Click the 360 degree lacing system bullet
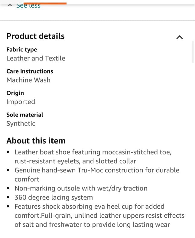Image resolution: width=195 pixels, height=238 pixels. click(x=54, y=197)
